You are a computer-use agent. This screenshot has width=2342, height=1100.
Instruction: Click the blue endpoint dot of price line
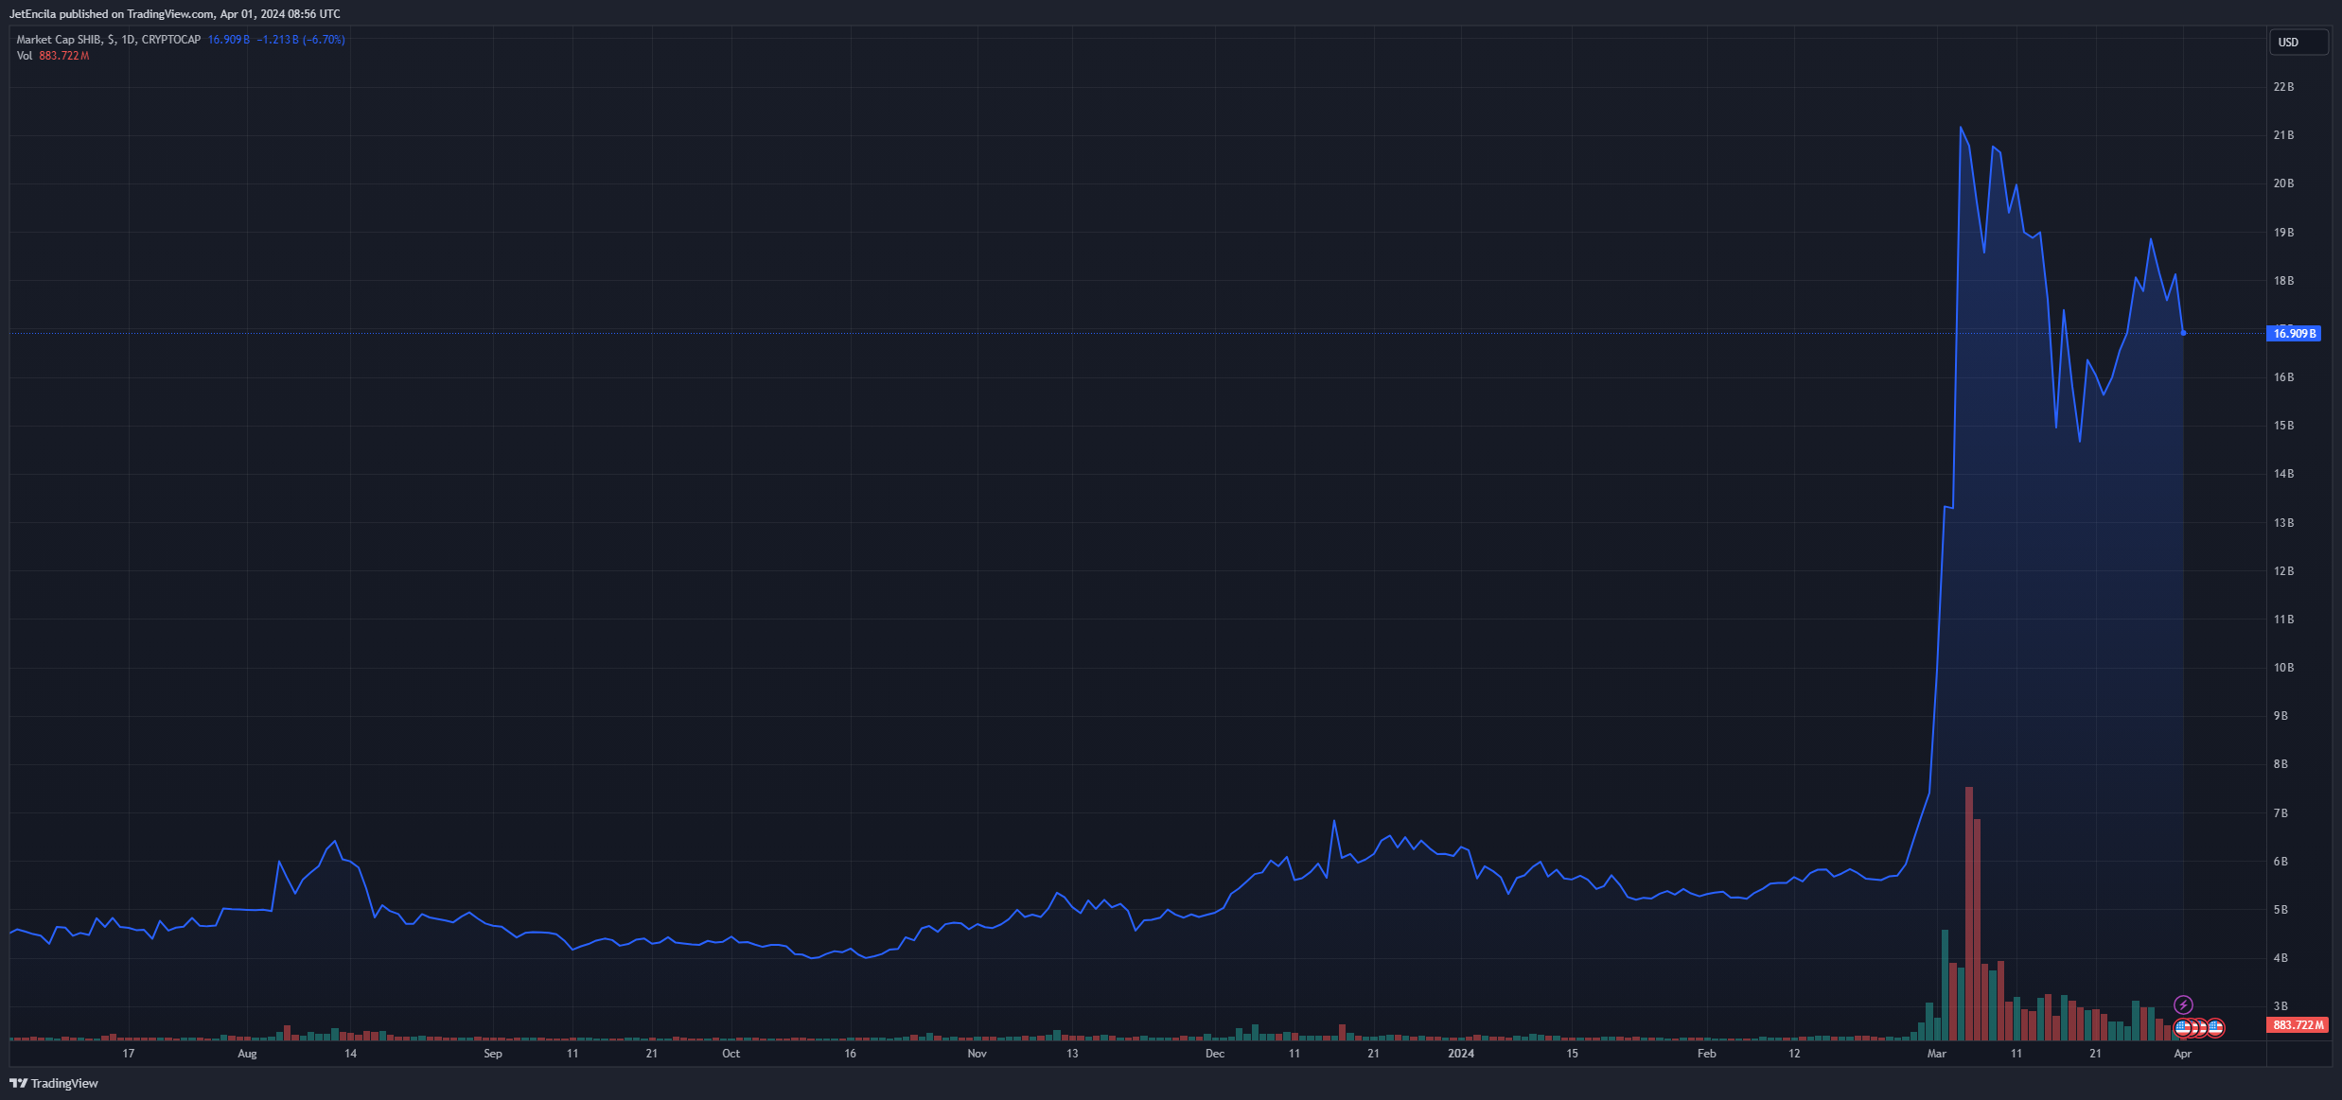point(2183,333)
